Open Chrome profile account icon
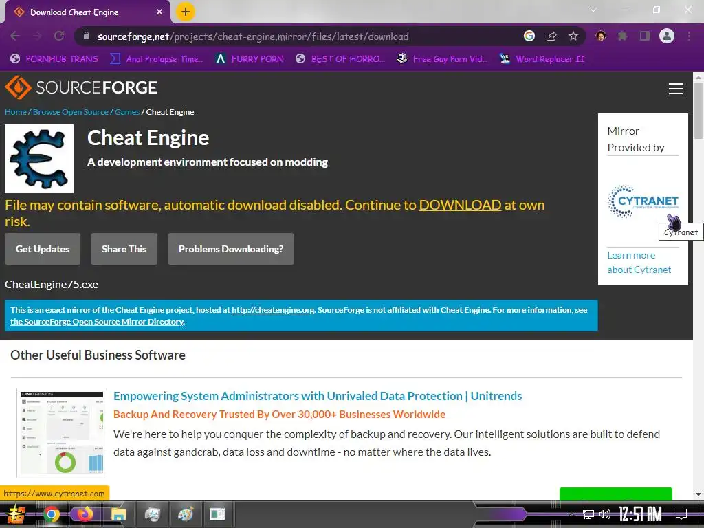 coord(667,36)
